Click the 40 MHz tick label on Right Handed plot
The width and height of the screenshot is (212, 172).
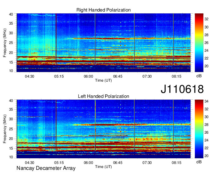11,14
